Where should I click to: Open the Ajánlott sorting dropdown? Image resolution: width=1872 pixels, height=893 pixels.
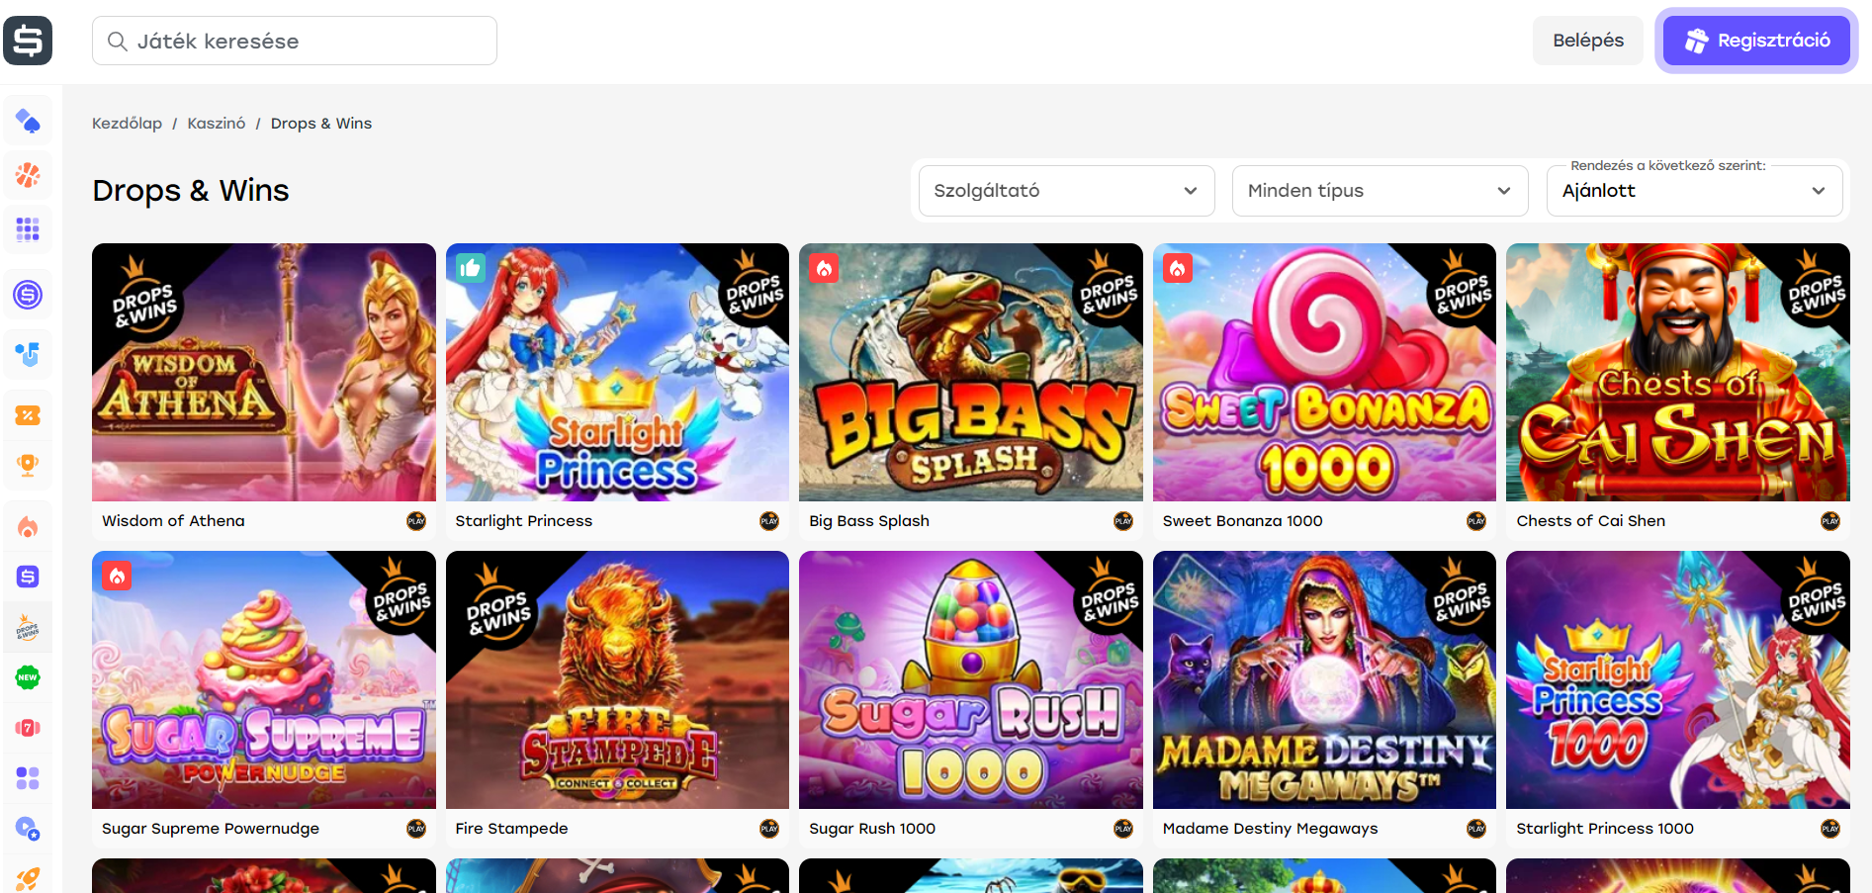[x=1694, y=191]
